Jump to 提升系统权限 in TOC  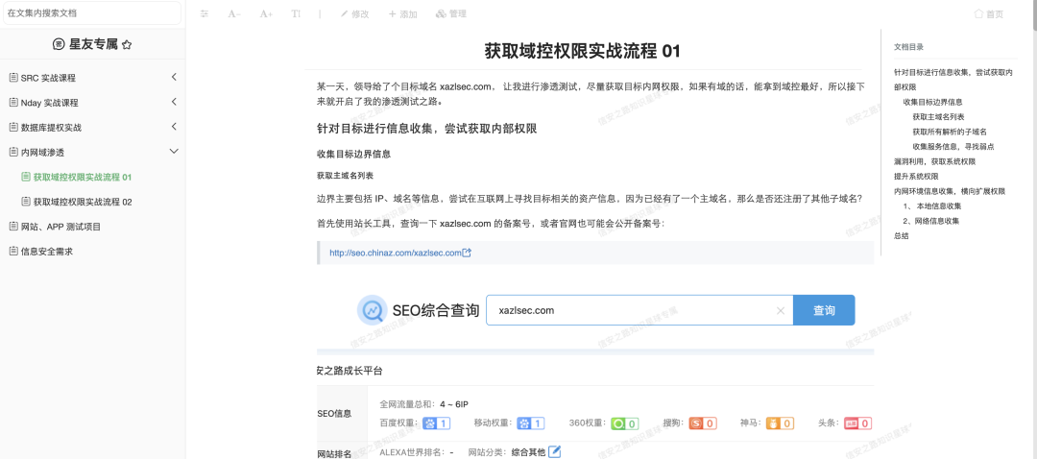click(916, 177)
